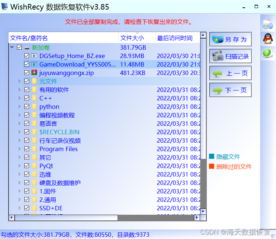Click the folder icon of C++

(34, 98)
